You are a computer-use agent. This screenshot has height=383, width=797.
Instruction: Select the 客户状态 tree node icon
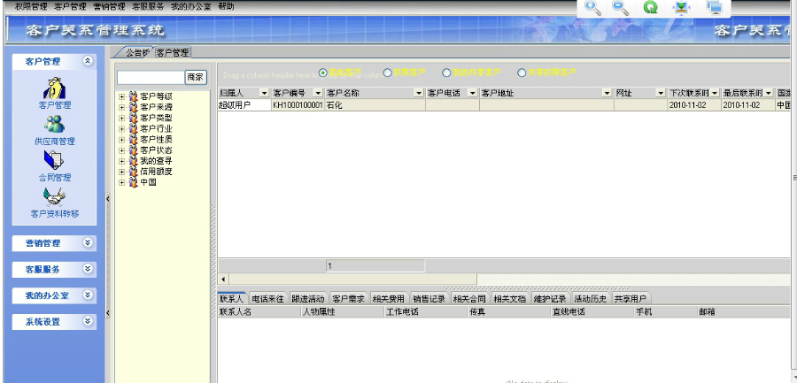tap(134, 149)
